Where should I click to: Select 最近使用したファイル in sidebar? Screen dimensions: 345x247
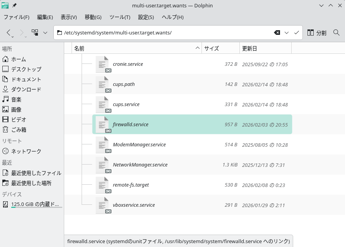(36, 173)
